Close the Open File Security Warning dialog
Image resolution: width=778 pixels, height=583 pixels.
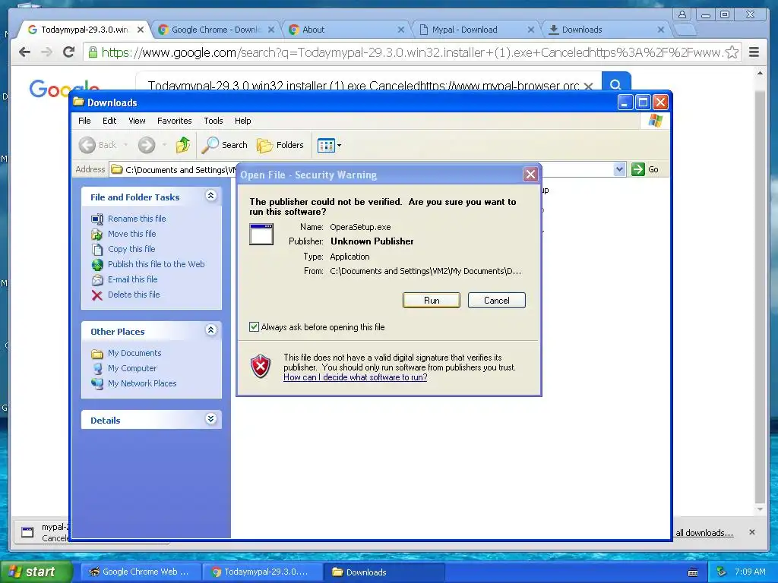pos(530,175)
